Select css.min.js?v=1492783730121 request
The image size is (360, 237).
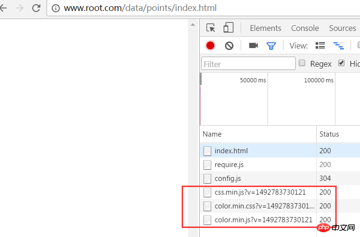(280, 192)
